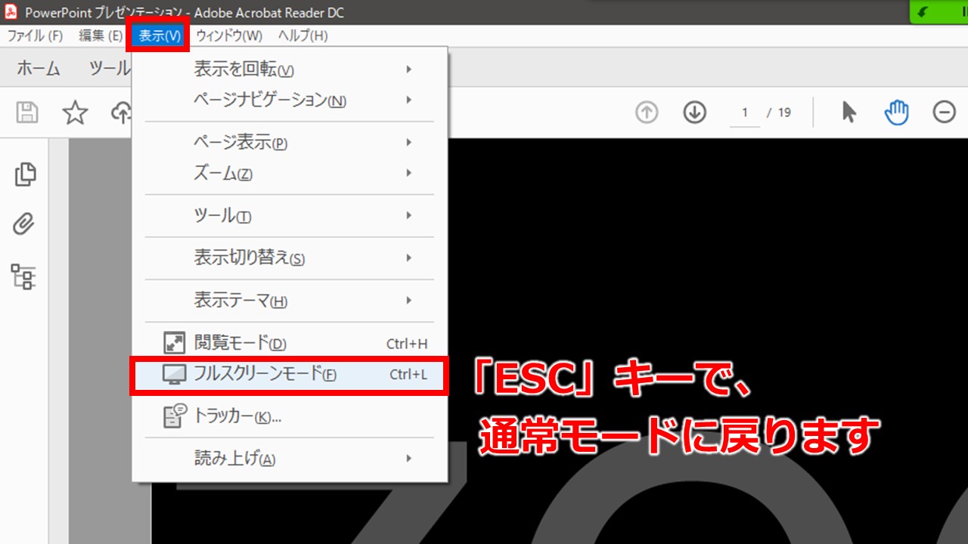Select the hand pan tool
This screenshot has height=544, width=968.
coord(896,113)
